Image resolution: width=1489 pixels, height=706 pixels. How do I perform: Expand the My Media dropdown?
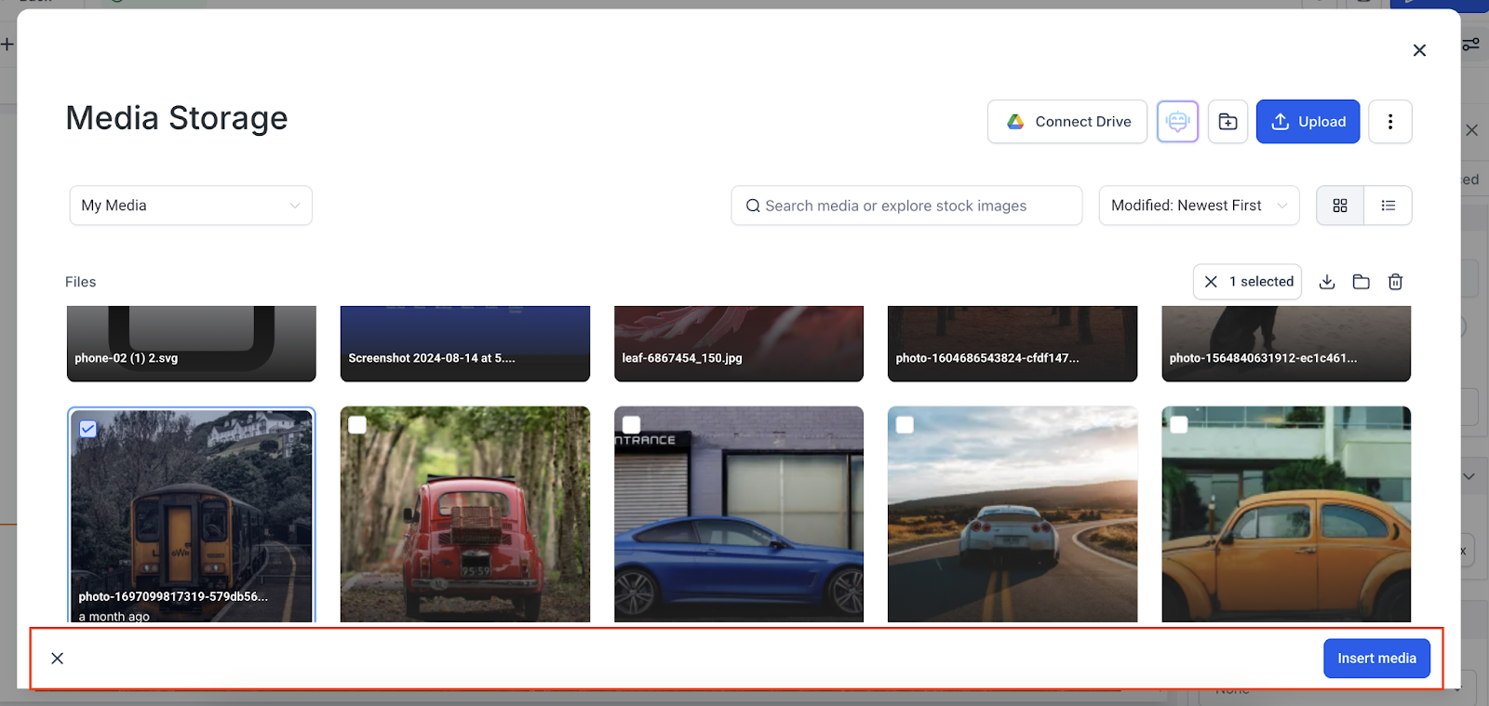tap(191, 206)
